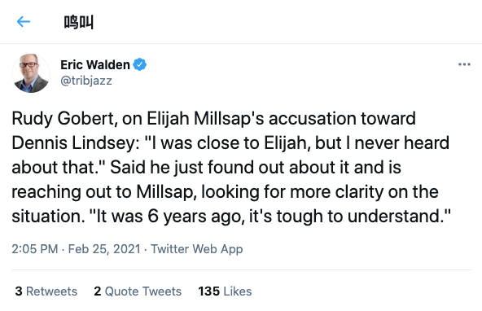Click the 鸣叫 page header title

click(79, 22)
